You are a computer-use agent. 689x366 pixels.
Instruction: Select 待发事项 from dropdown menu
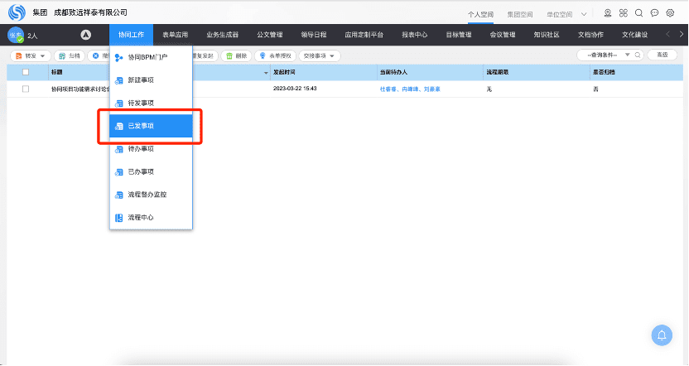(x=151, y=103)
